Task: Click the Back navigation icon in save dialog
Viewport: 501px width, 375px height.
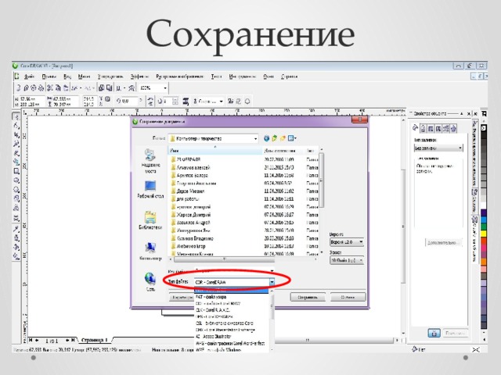Action: point(266,138)
